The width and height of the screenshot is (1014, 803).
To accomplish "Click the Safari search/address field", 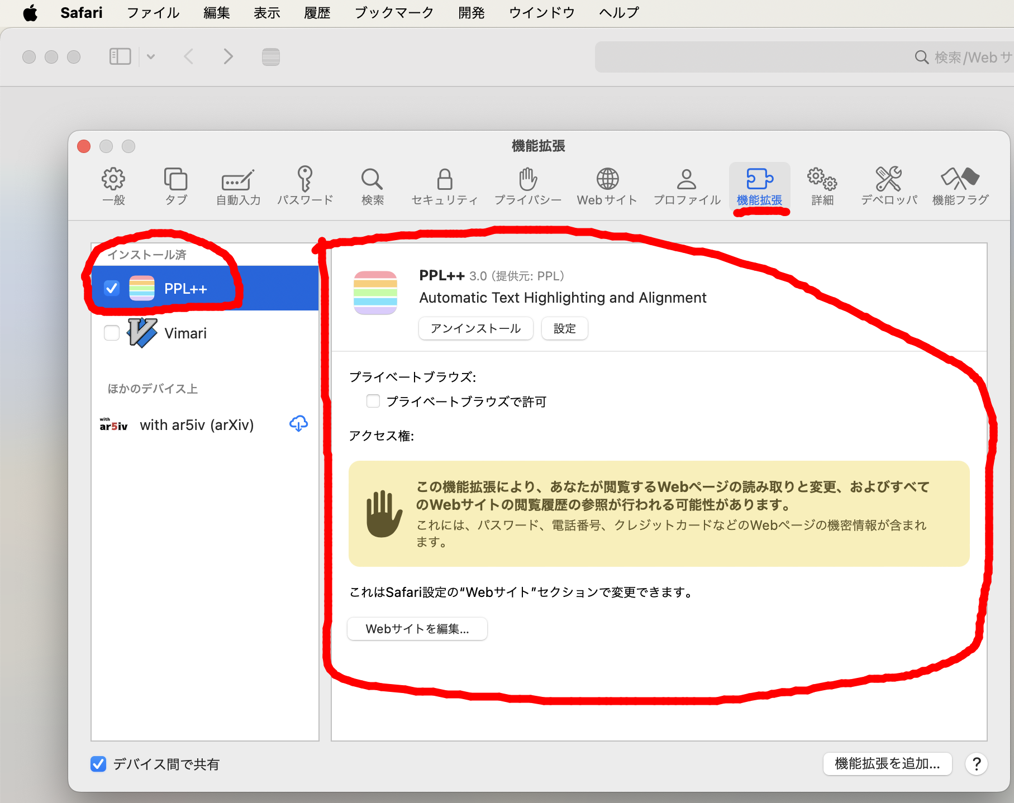I will (804, 57).
